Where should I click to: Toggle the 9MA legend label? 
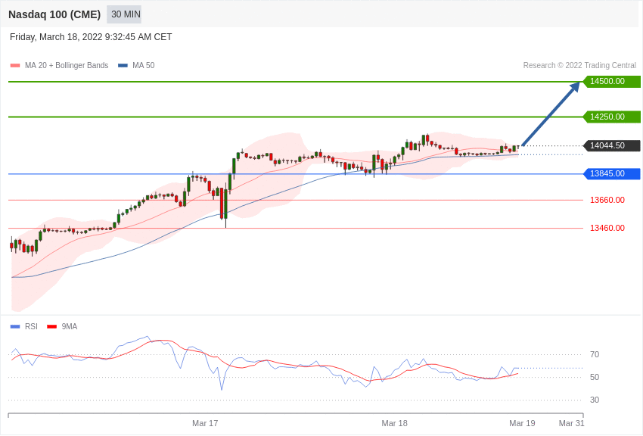70,327
